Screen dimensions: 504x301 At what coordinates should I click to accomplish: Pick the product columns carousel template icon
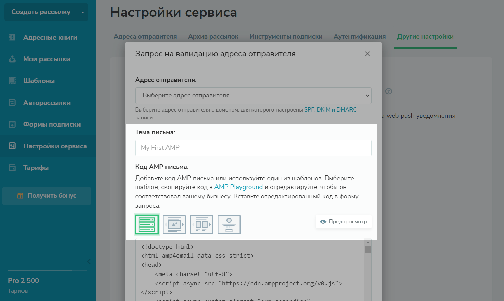pyautogui.click(x=201, y=224)
